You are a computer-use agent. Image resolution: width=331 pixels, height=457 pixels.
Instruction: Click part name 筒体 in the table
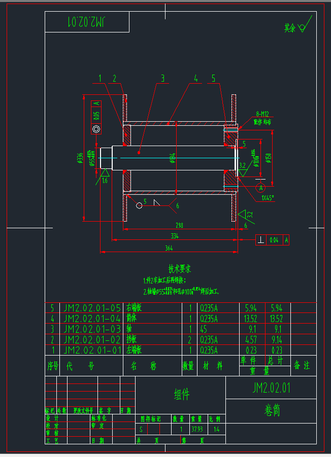[131, 318]
